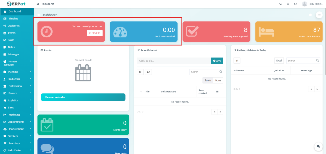Click the refresh icon in To do panel

[149, 72]
